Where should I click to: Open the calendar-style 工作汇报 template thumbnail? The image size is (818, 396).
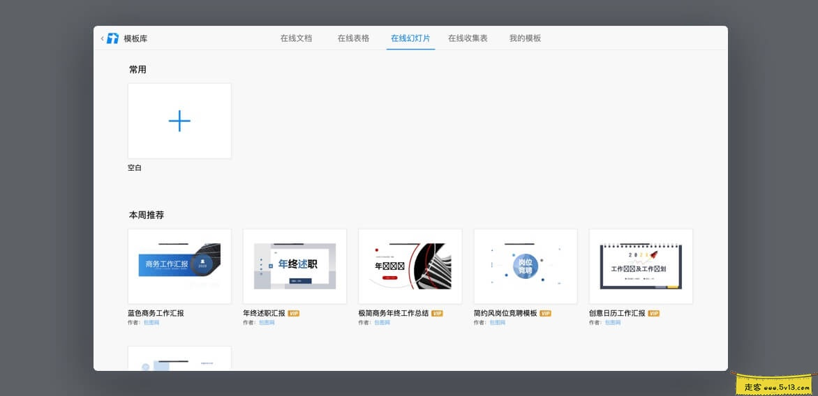[x=641, y=266]
